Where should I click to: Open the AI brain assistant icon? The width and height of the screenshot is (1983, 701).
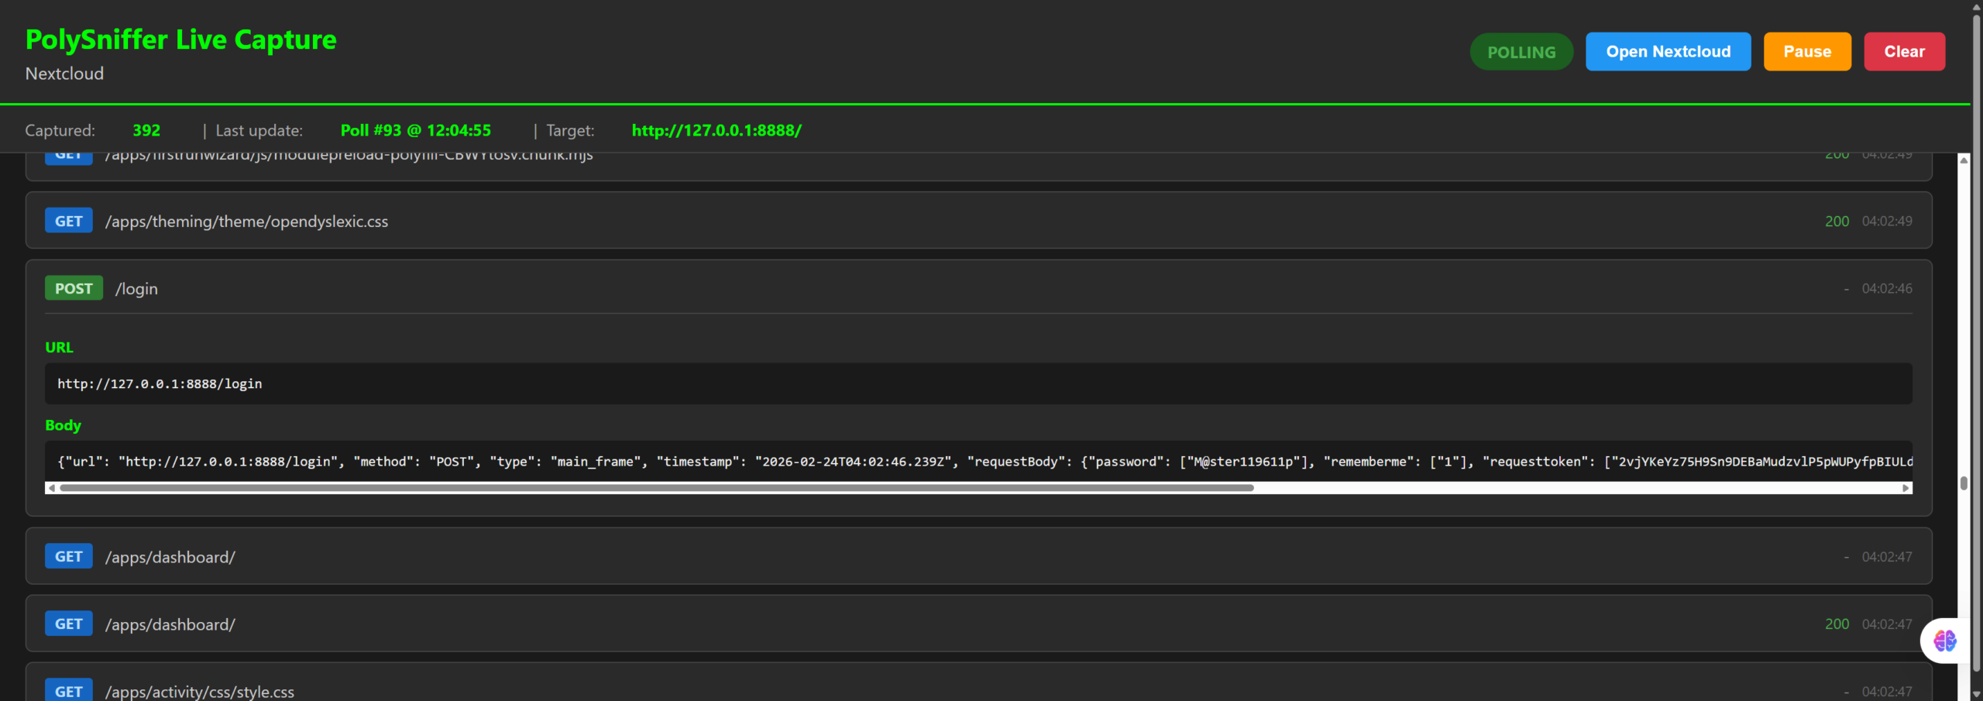pos(1943,641)
